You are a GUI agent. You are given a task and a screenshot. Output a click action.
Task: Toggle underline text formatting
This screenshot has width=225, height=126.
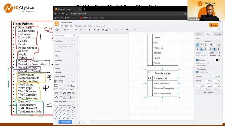(205, 45)
